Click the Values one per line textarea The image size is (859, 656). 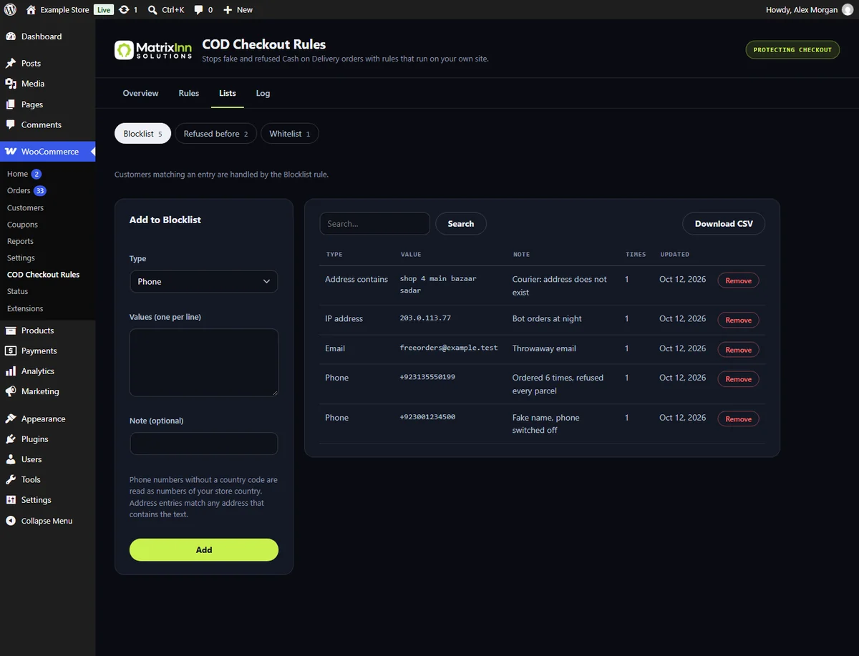point(204,362)
